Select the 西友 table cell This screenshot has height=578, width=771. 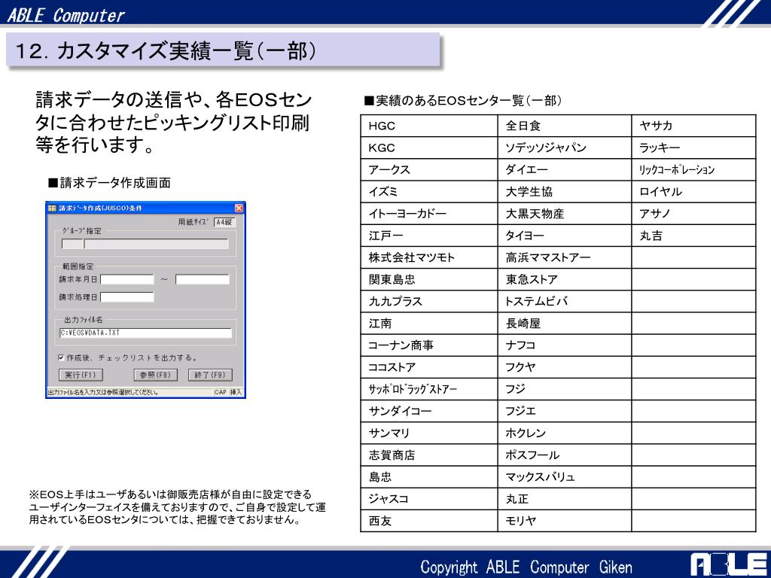[428, 521]
